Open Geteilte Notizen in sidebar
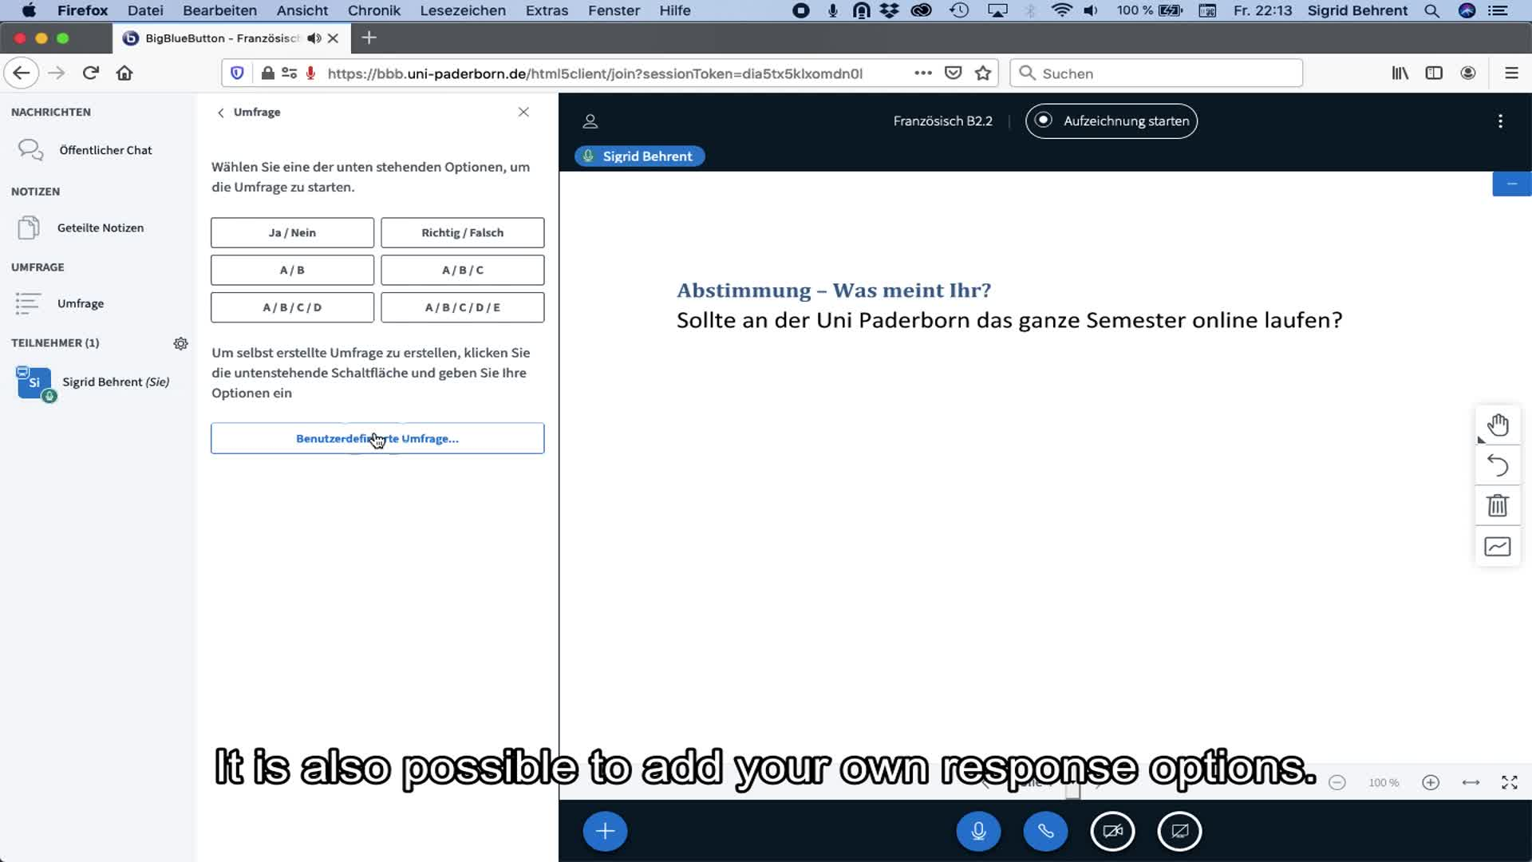The width and height of the screenshot is (1532, 862). [x=100, y=227]
